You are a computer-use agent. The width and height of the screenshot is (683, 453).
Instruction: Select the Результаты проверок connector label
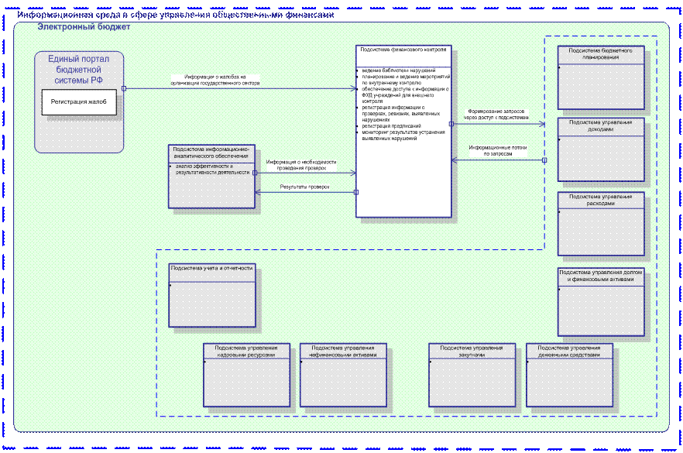coord(304,187)
